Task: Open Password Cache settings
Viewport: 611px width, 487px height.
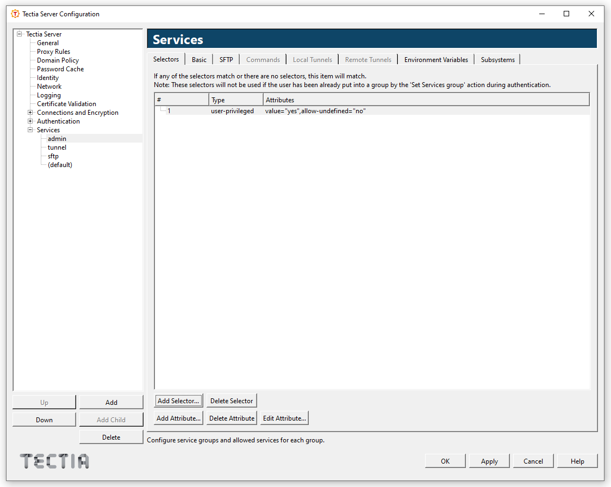Action: pos(60,69)
